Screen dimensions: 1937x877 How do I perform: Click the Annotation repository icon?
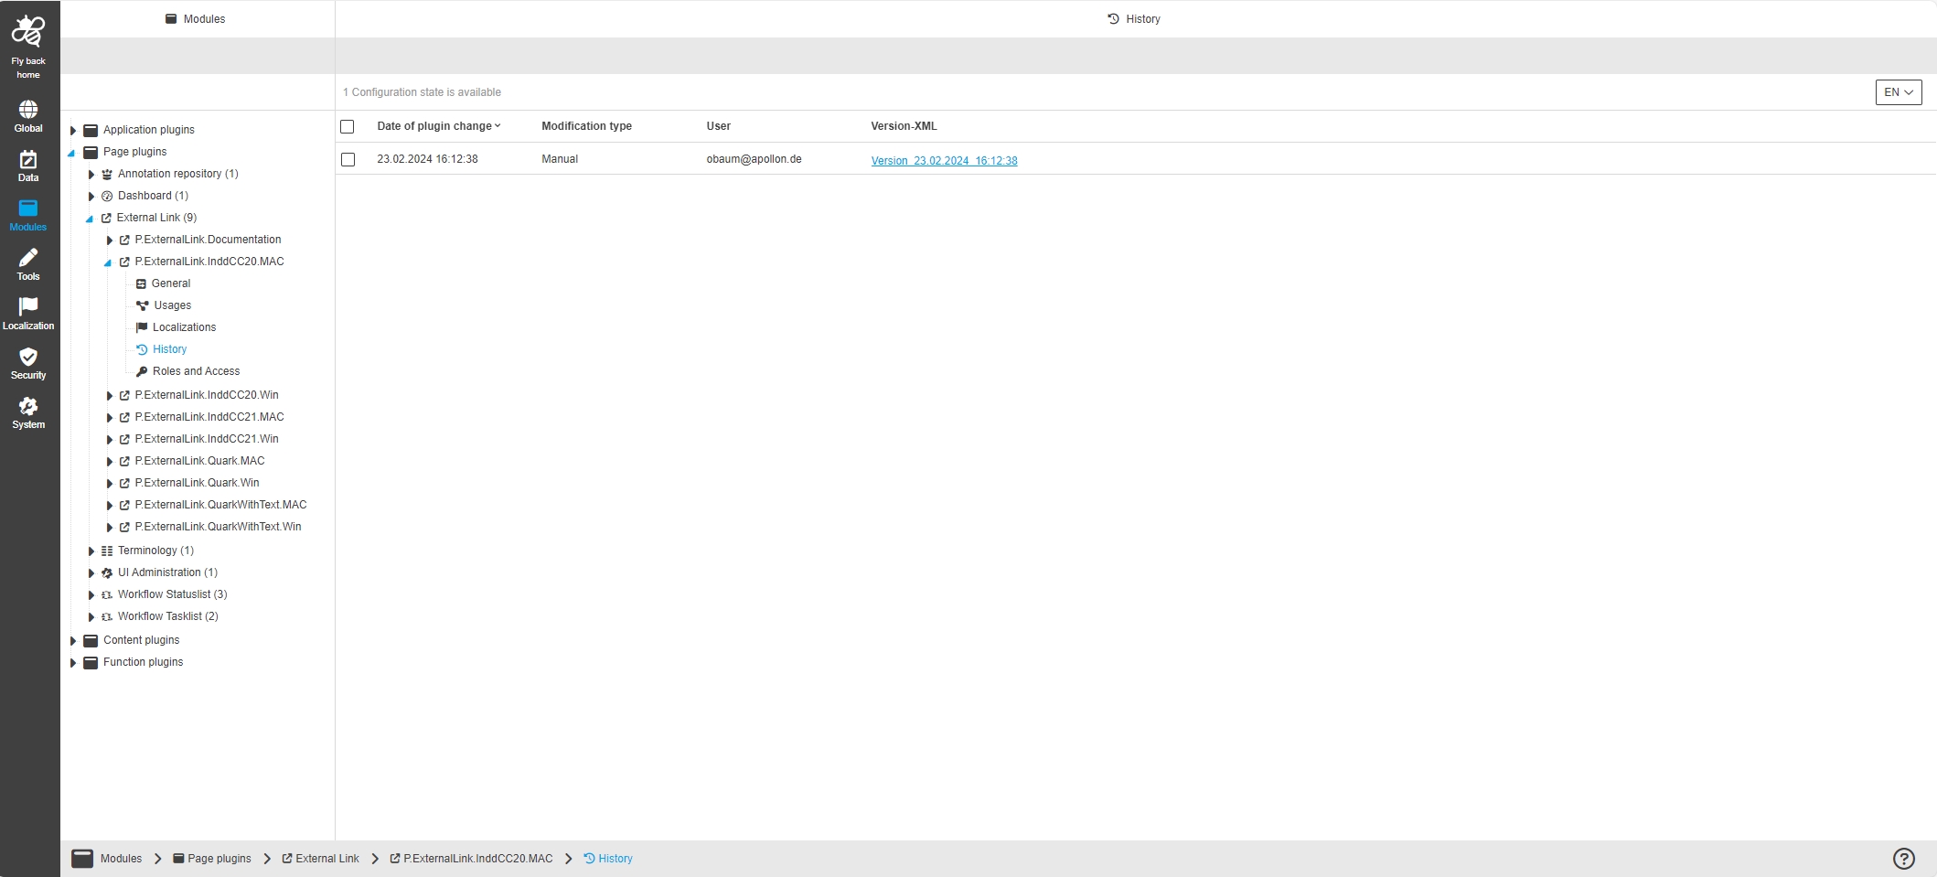point(107,174)
